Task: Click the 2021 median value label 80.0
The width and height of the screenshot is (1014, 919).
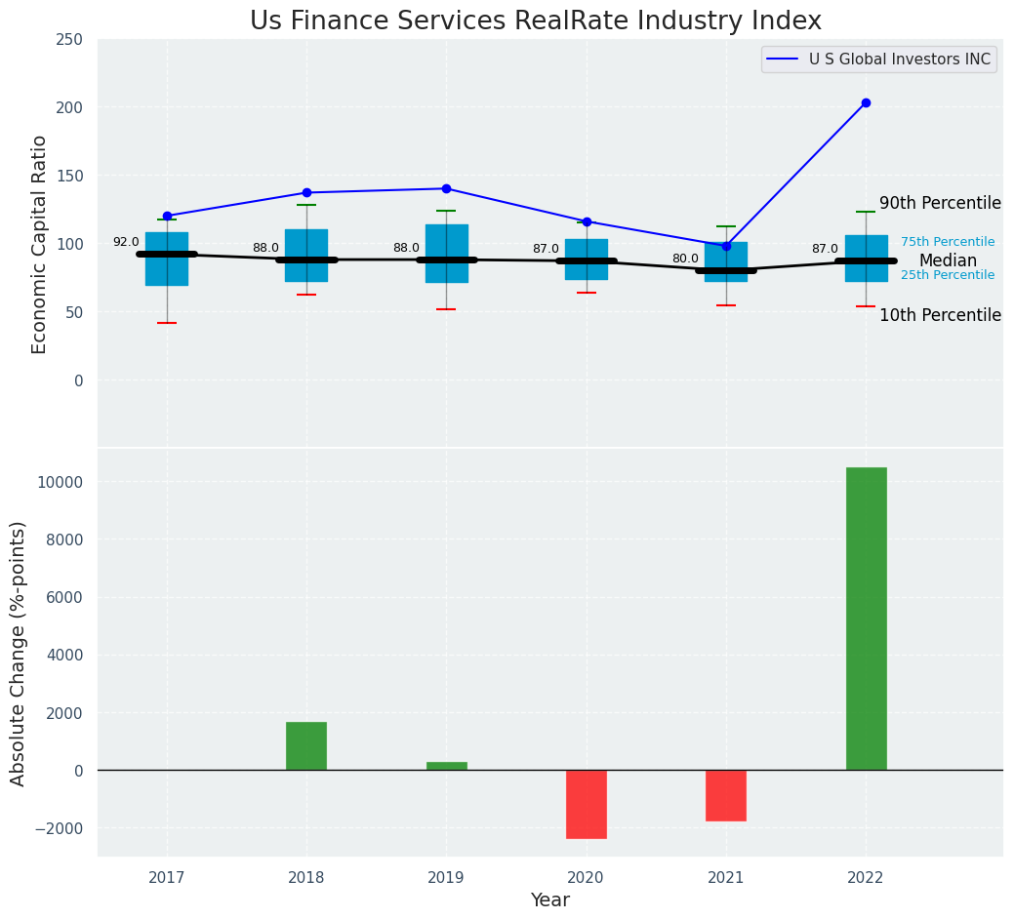Action: 685,259
